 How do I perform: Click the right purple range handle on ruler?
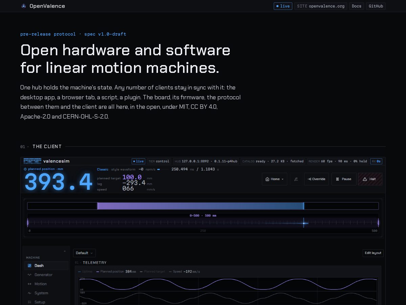coord(378,223)
